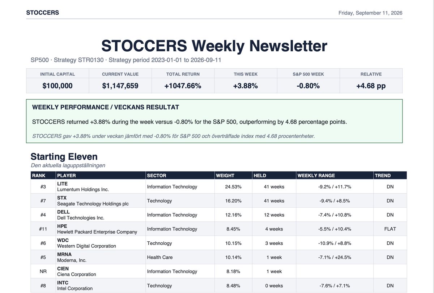This screenshot has width=434, height=293.
Task: Click the Initial Capital value $100,000
Action: [58, 86]
